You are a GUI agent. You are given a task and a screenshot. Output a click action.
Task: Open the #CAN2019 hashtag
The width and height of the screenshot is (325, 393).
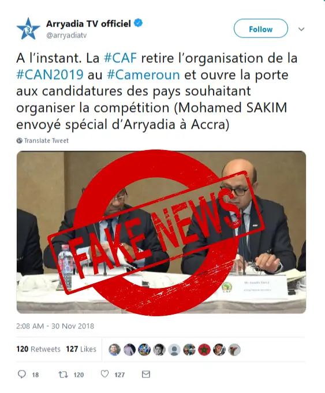click(50, 75)
